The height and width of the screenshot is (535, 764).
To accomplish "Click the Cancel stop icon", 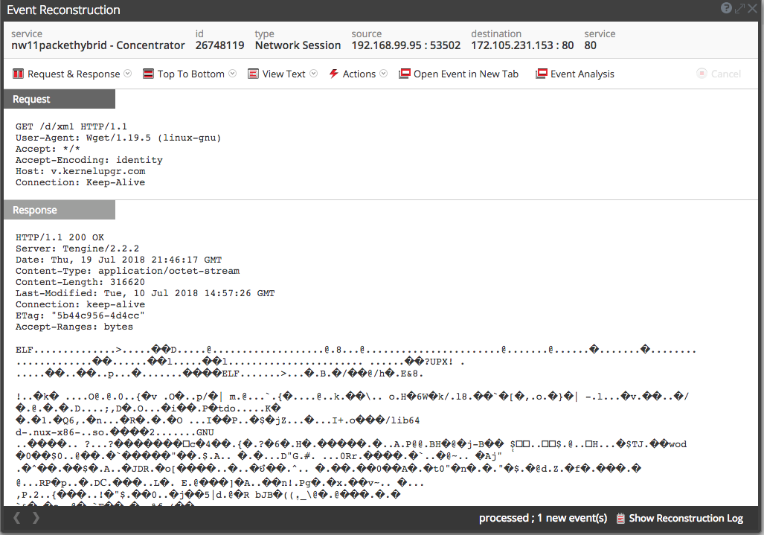I will coord(702,74).
